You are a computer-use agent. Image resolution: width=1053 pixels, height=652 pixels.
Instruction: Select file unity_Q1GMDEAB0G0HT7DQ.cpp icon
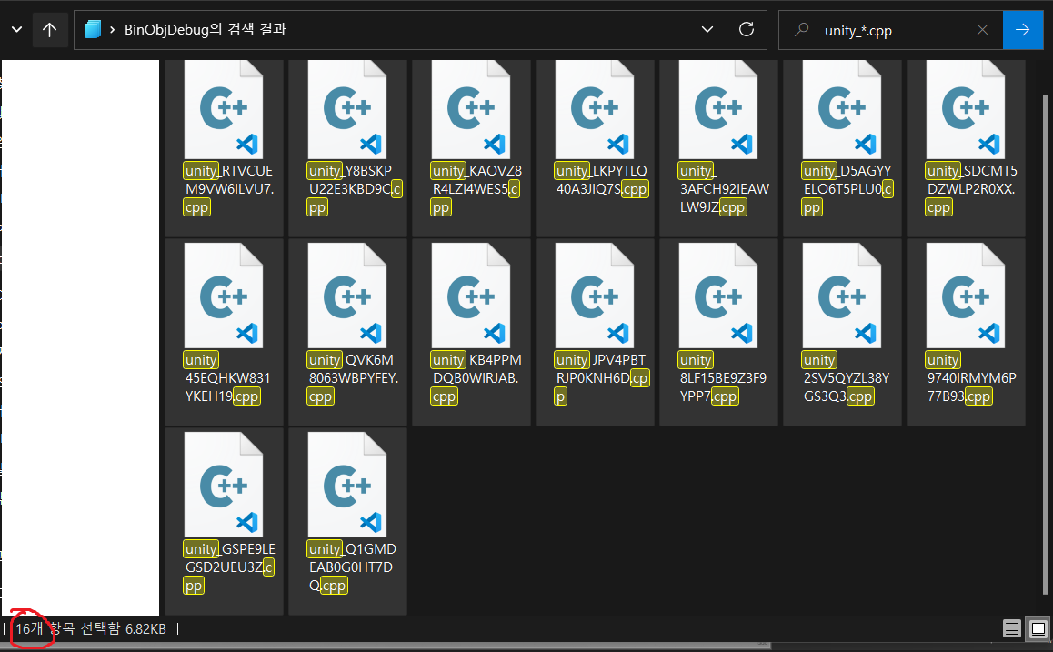347,484
